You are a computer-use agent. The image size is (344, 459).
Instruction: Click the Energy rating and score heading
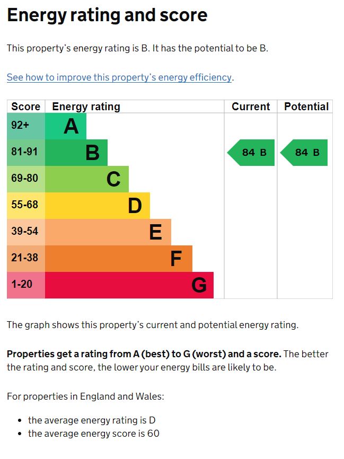pos(107,16)
